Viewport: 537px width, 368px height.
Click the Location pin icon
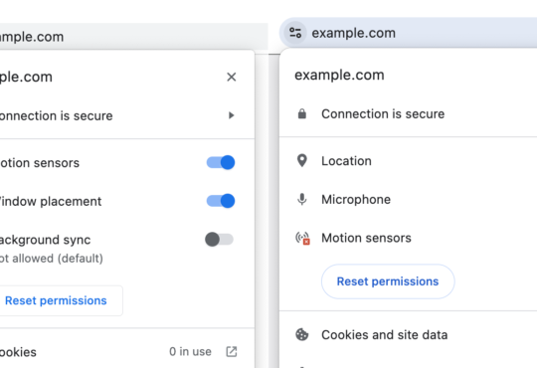coord(302,161)
